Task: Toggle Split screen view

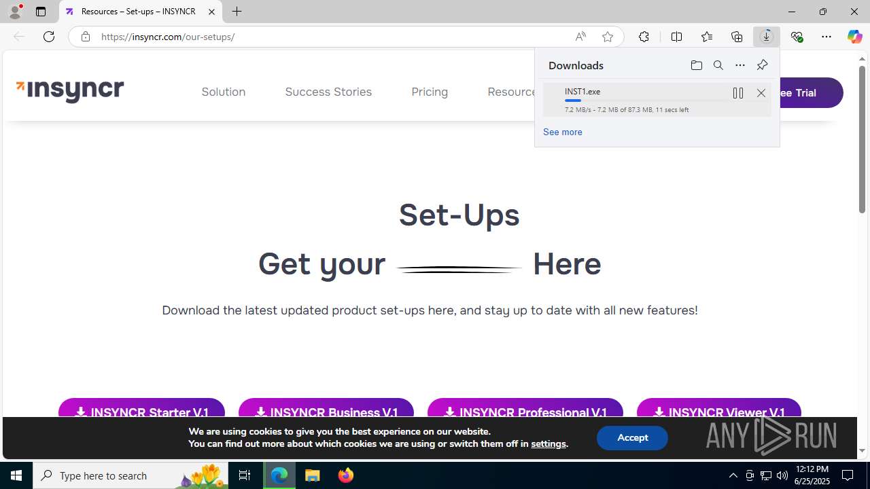Action: [x=676, y=37]
